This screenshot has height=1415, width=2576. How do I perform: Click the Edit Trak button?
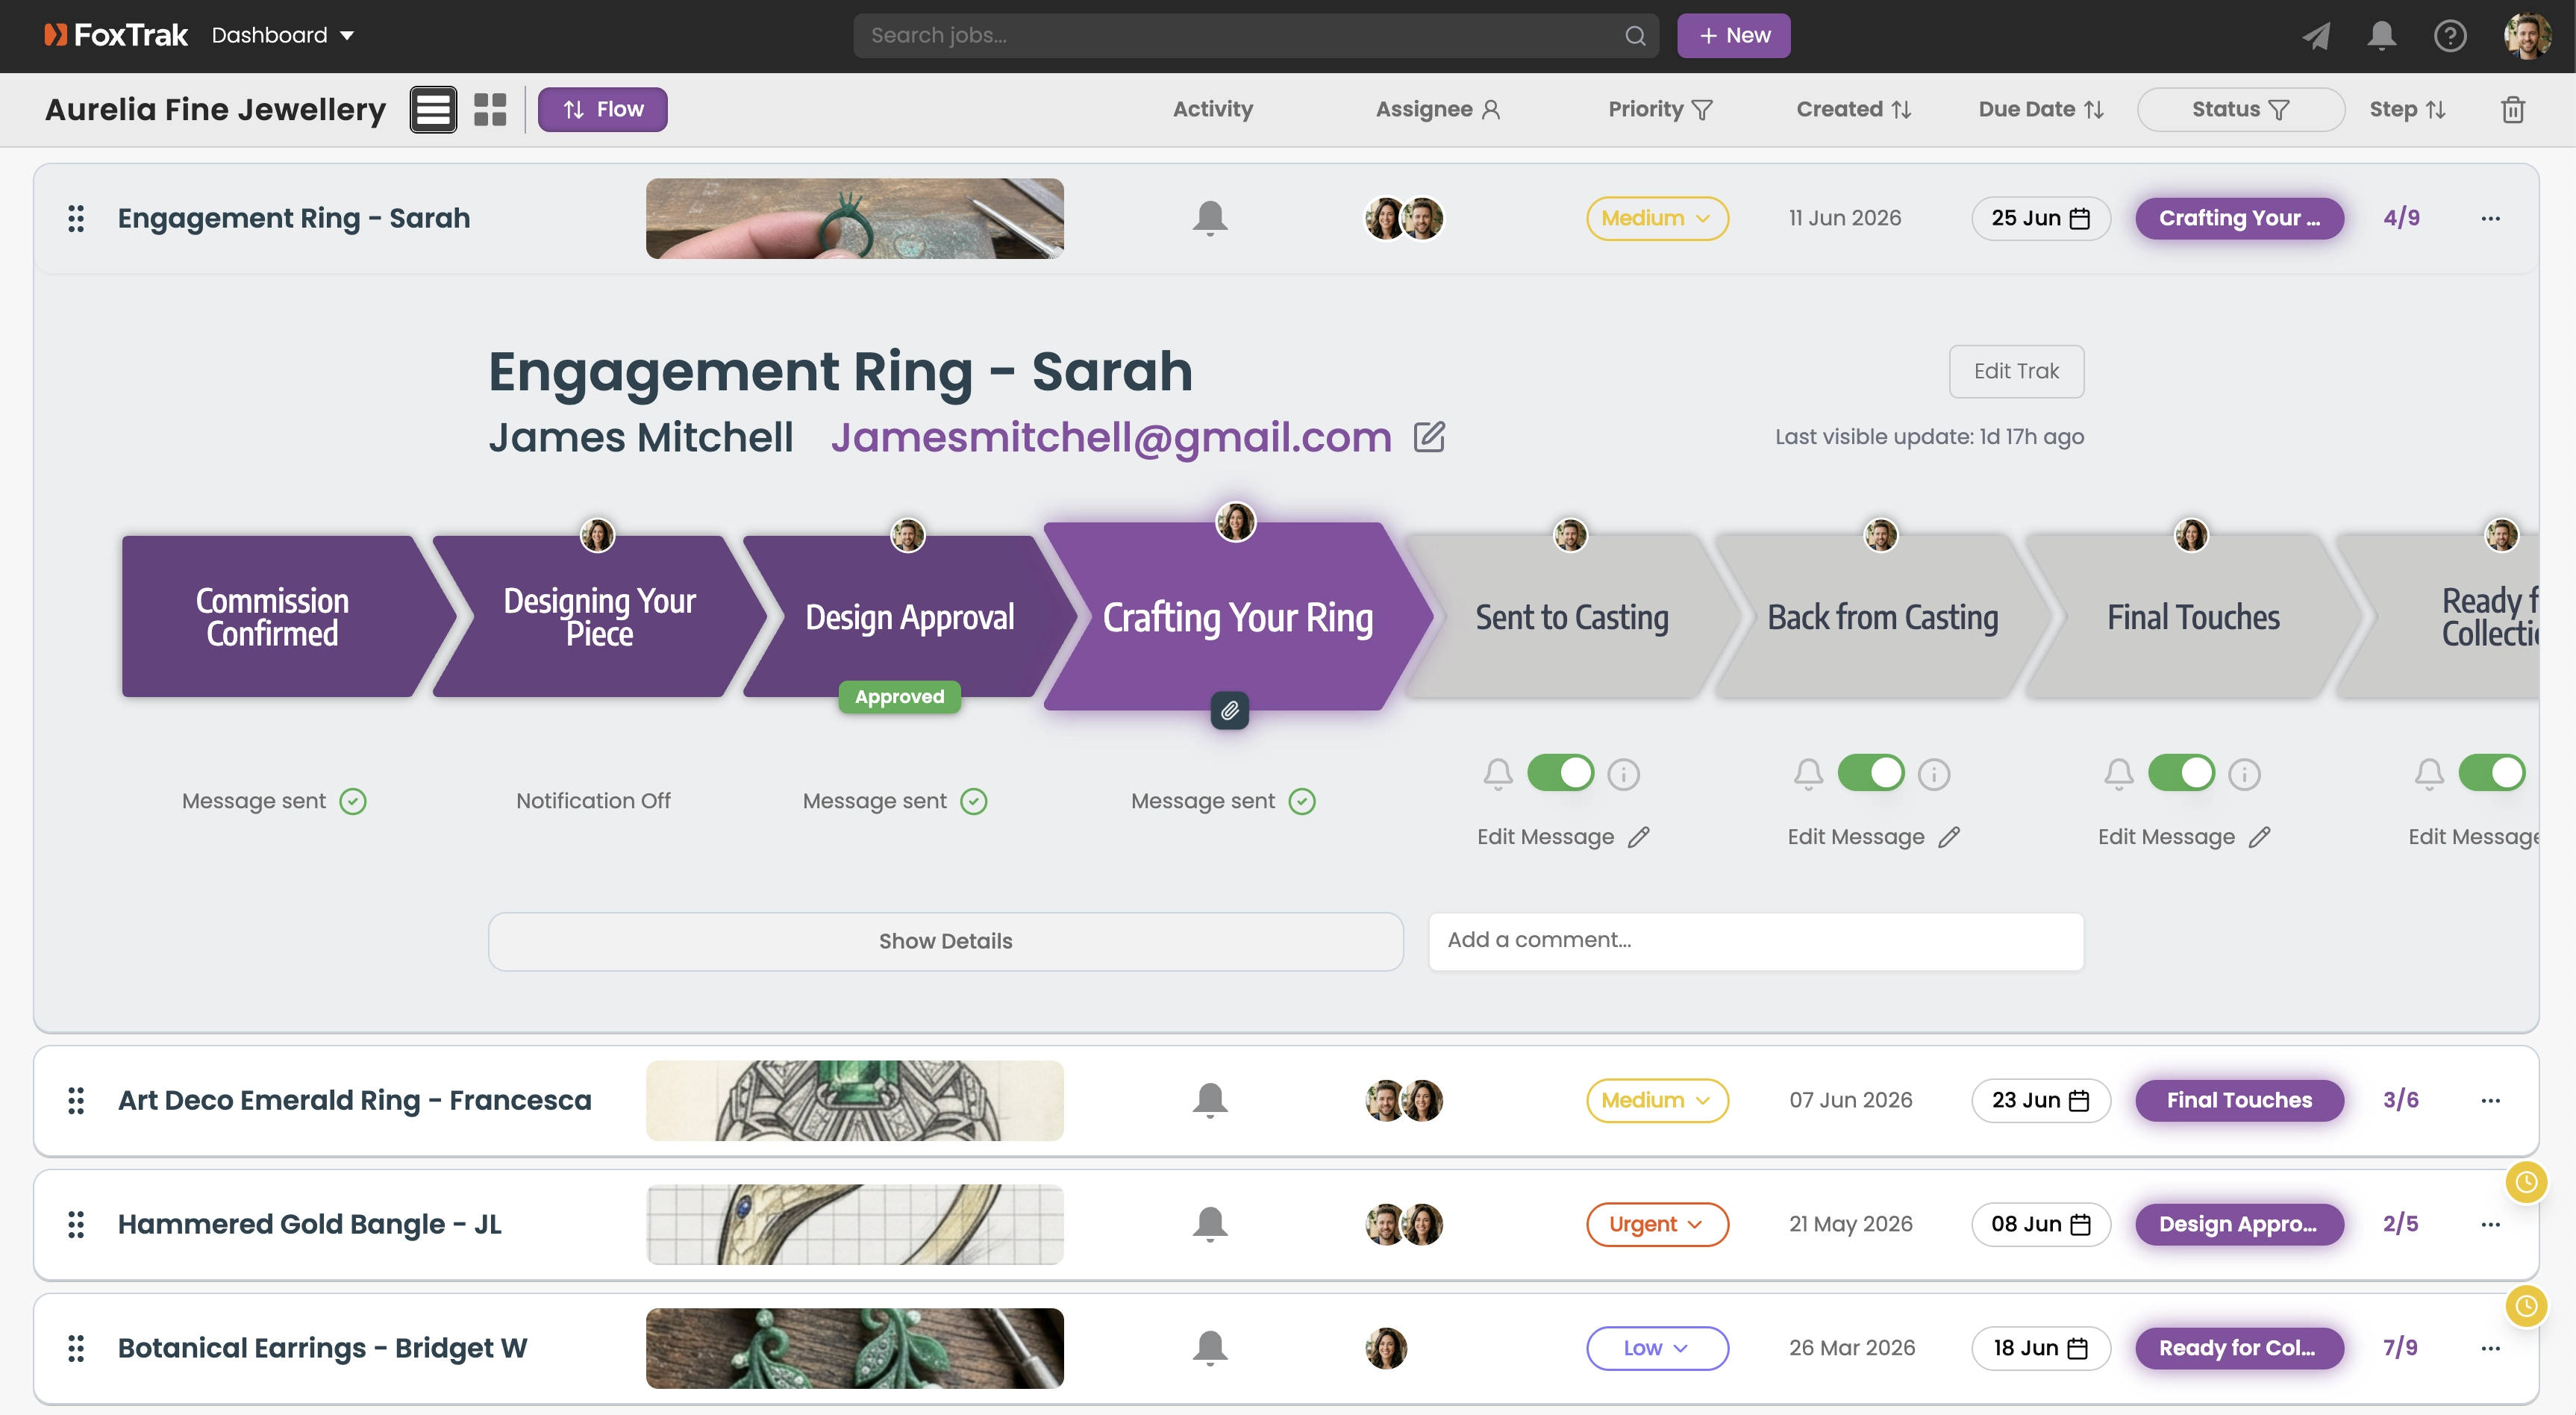(2016, 371)
